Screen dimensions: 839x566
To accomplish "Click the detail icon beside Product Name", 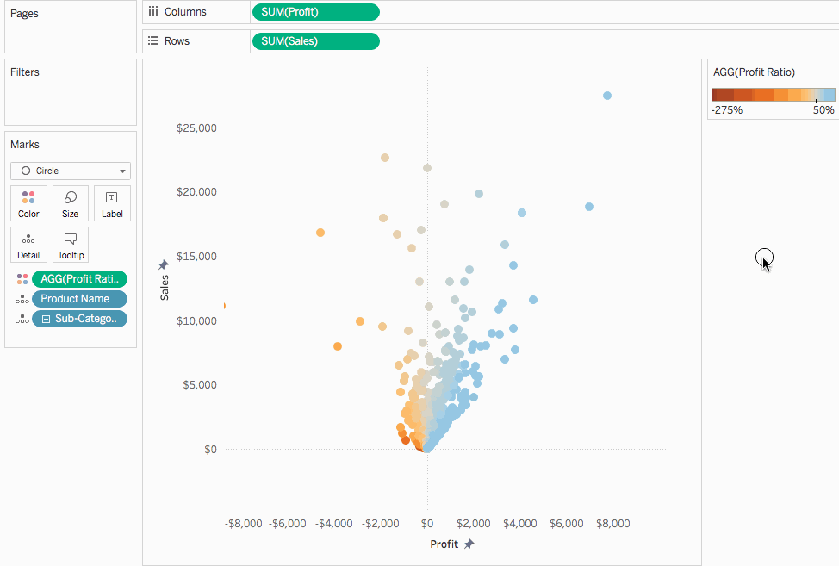I will 22,299.
